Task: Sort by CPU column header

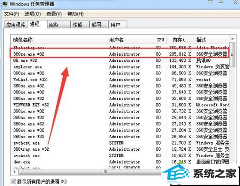Action: pyautogui.click(x=160, y=40)
